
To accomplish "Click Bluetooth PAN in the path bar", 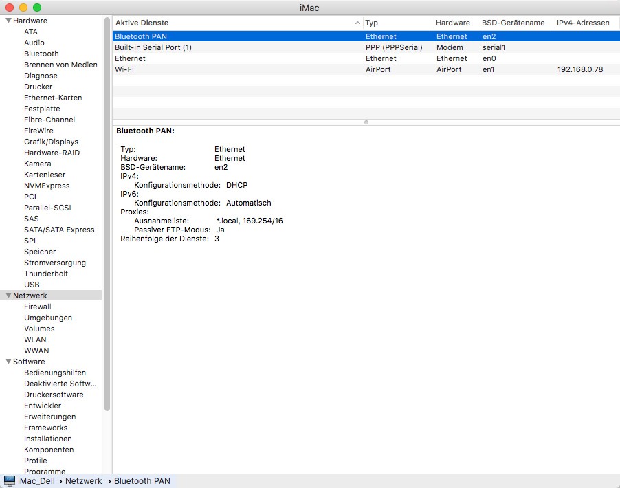I will pos(142,481).
